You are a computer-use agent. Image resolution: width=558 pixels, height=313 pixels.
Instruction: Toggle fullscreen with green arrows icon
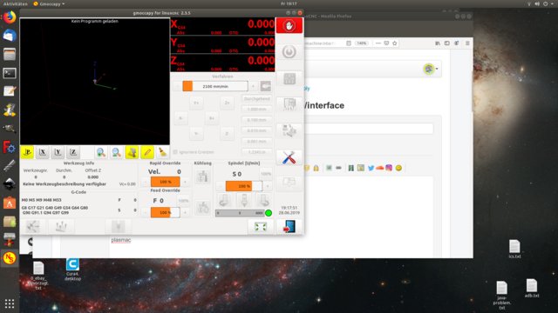261,227
